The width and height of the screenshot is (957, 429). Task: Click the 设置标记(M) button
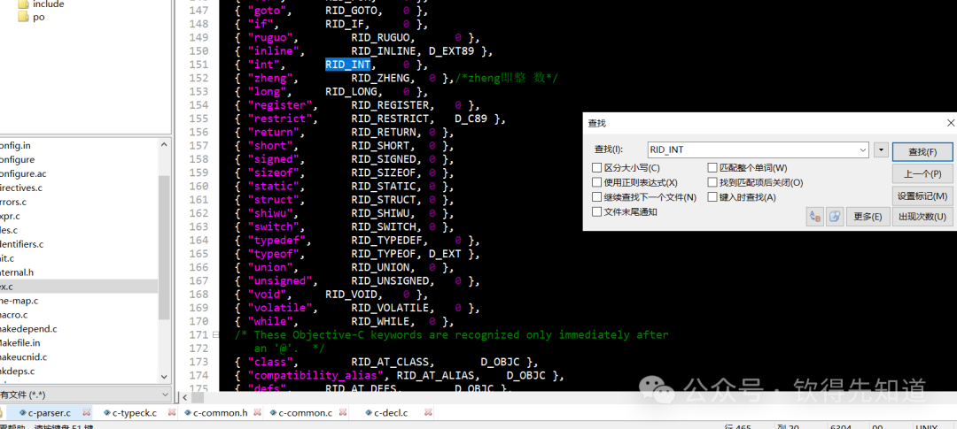922,195
